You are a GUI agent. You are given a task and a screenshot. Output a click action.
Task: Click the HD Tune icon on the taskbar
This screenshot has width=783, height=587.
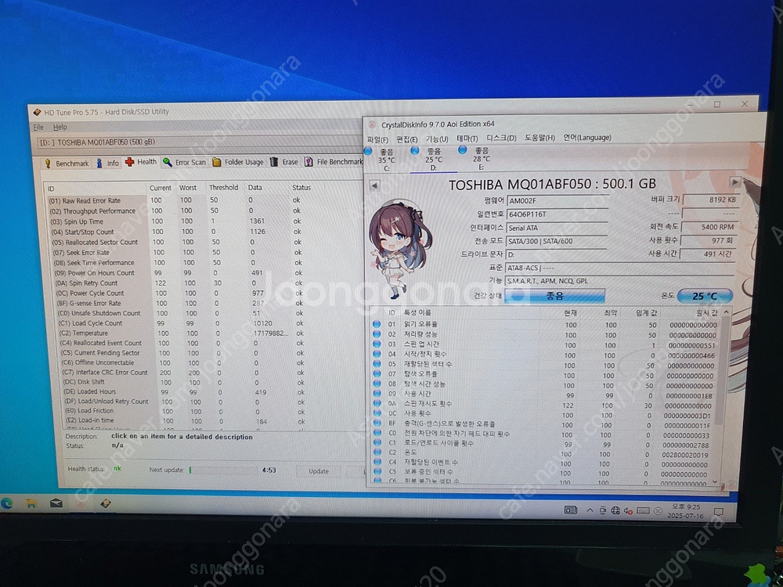(106, 503)
